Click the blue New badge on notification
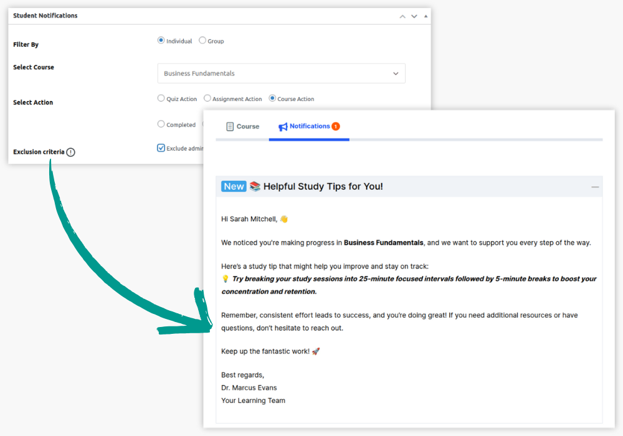 (234, 186)
